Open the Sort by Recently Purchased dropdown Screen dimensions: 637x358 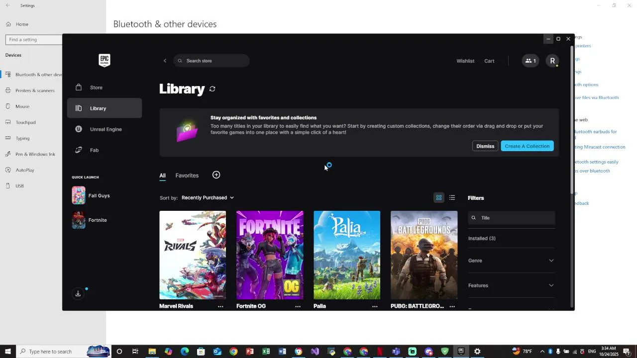point(208,198)
